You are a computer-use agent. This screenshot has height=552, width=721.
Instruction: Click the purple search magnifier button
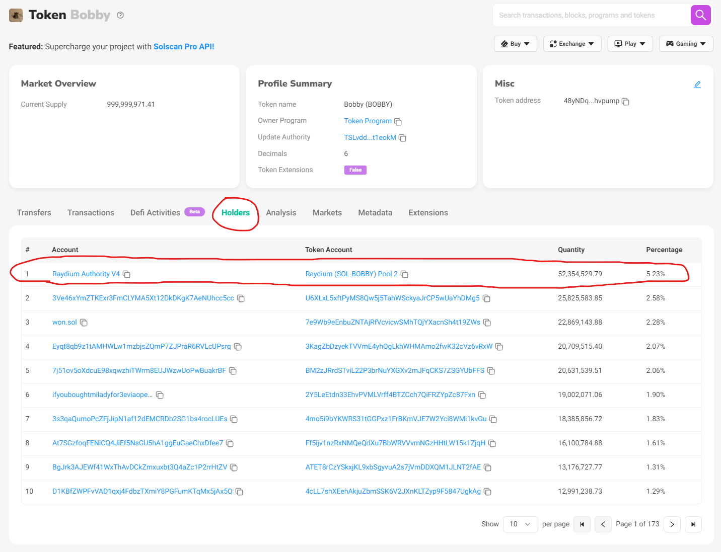tap(700, 15)
